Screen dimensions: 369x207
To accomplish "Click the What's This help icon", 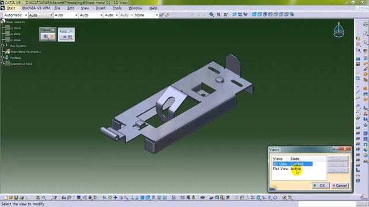I will pos(55,198).
